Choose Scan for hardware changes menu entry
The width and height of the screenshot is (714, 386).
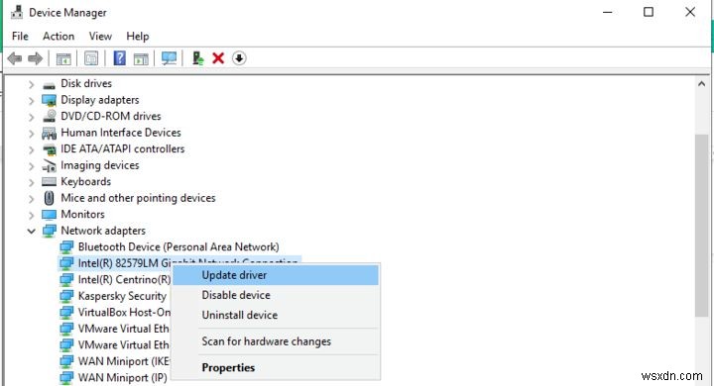tap(275, 341)
